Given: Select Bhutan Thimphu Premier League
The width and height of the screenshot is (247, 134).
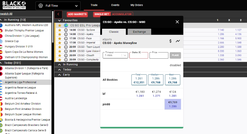Looking at the screenshot, I should pyautogui.click(x=24, y=30).
